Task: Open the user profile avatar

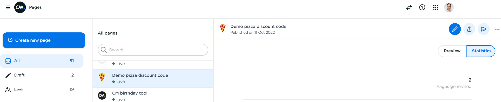Action: point(449,7)
